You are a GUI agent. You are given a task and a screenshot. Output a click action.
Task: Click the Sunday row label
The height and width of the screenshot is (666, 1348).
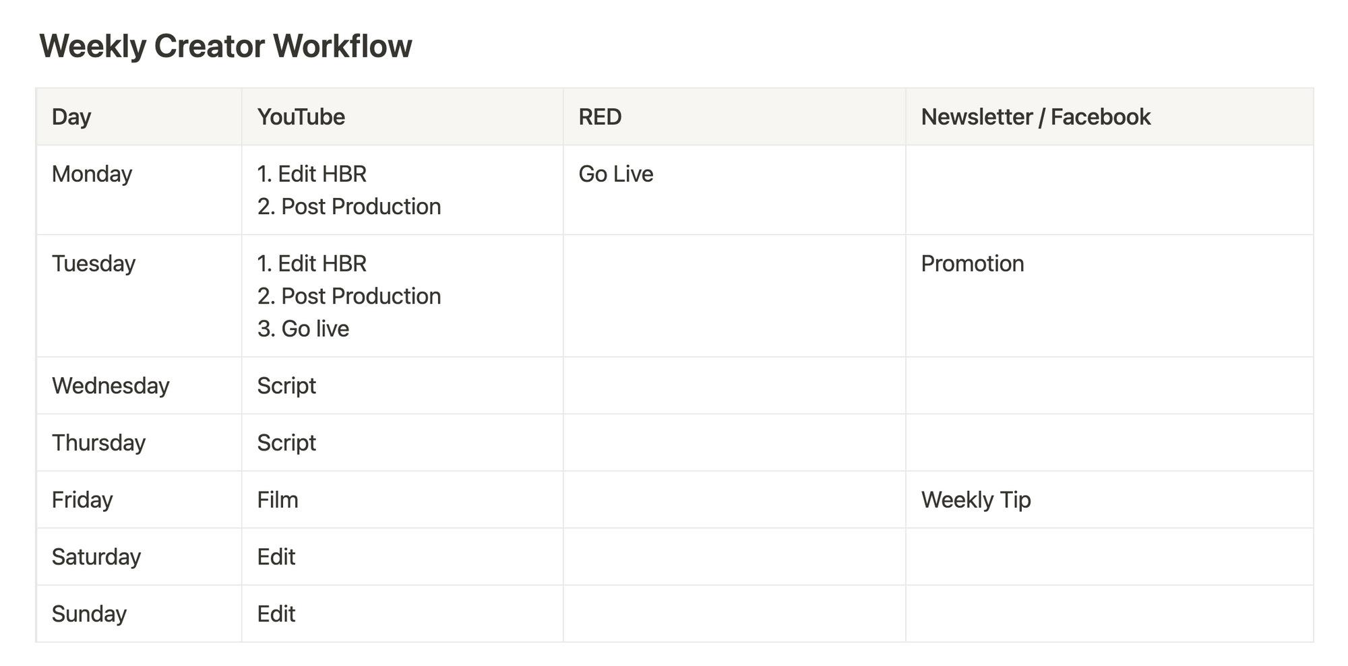click(89, 614)
